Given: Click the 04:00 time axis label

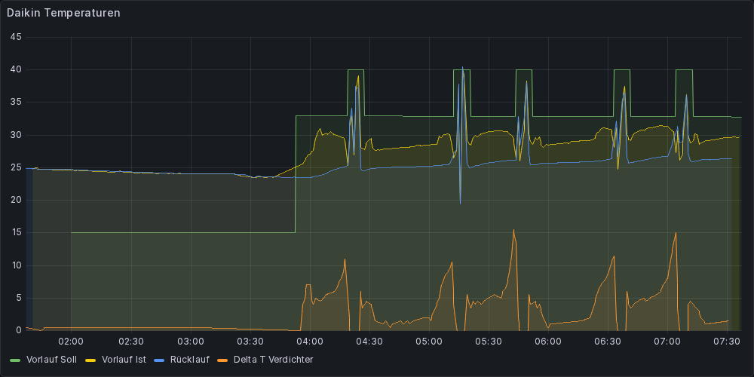Looking at the screenshot, I should tap(310, 342).
